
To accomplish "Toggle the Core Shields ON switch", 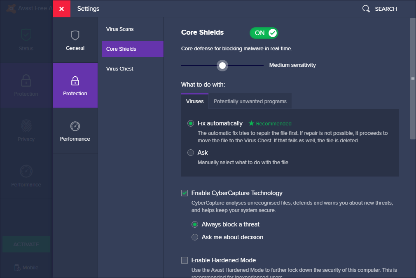I will [x=264, y=33].
